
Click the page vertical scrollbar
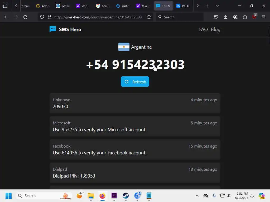click(x=269, y=35)
